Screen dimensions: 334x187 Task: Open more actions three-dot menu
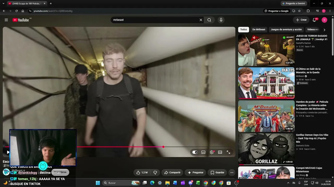click(232, 172)
